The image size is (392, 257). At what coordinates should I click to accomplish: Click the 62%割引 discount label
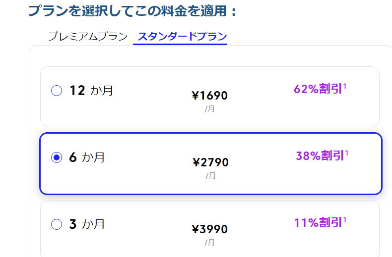coord(318,89)
